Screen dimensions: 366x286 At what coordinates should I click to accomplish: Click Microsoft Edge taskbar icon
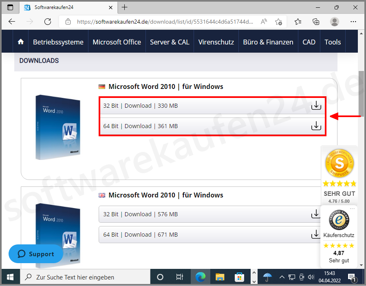click(x=200, y=277)
